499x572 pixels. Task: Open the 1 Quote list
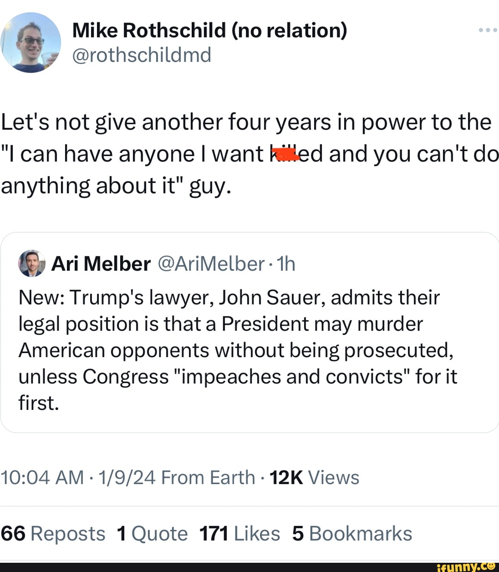[x=152, y=534]
